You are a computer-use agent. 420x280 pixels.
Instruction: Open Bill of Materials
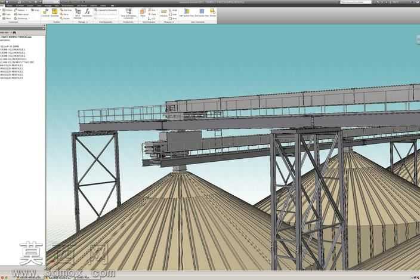(x=78, y=13)
